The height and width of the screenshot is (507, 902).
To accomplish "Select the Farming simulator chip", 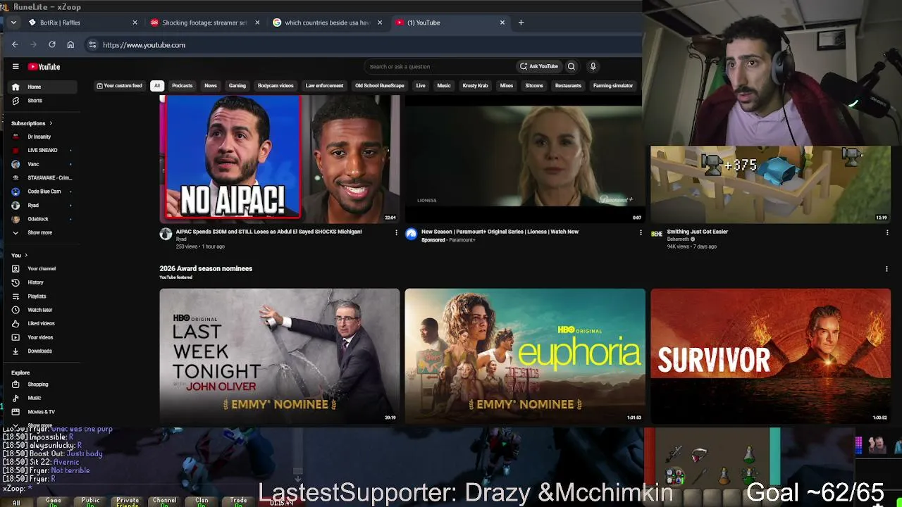I will [x=613, y=86].
